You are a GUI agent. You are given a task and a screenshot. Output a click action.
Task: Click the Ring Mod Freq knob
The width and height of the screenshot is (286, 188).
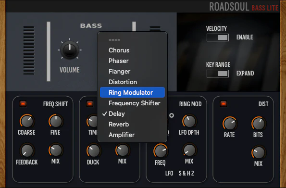pyautogui.click(x=161, y=151)
